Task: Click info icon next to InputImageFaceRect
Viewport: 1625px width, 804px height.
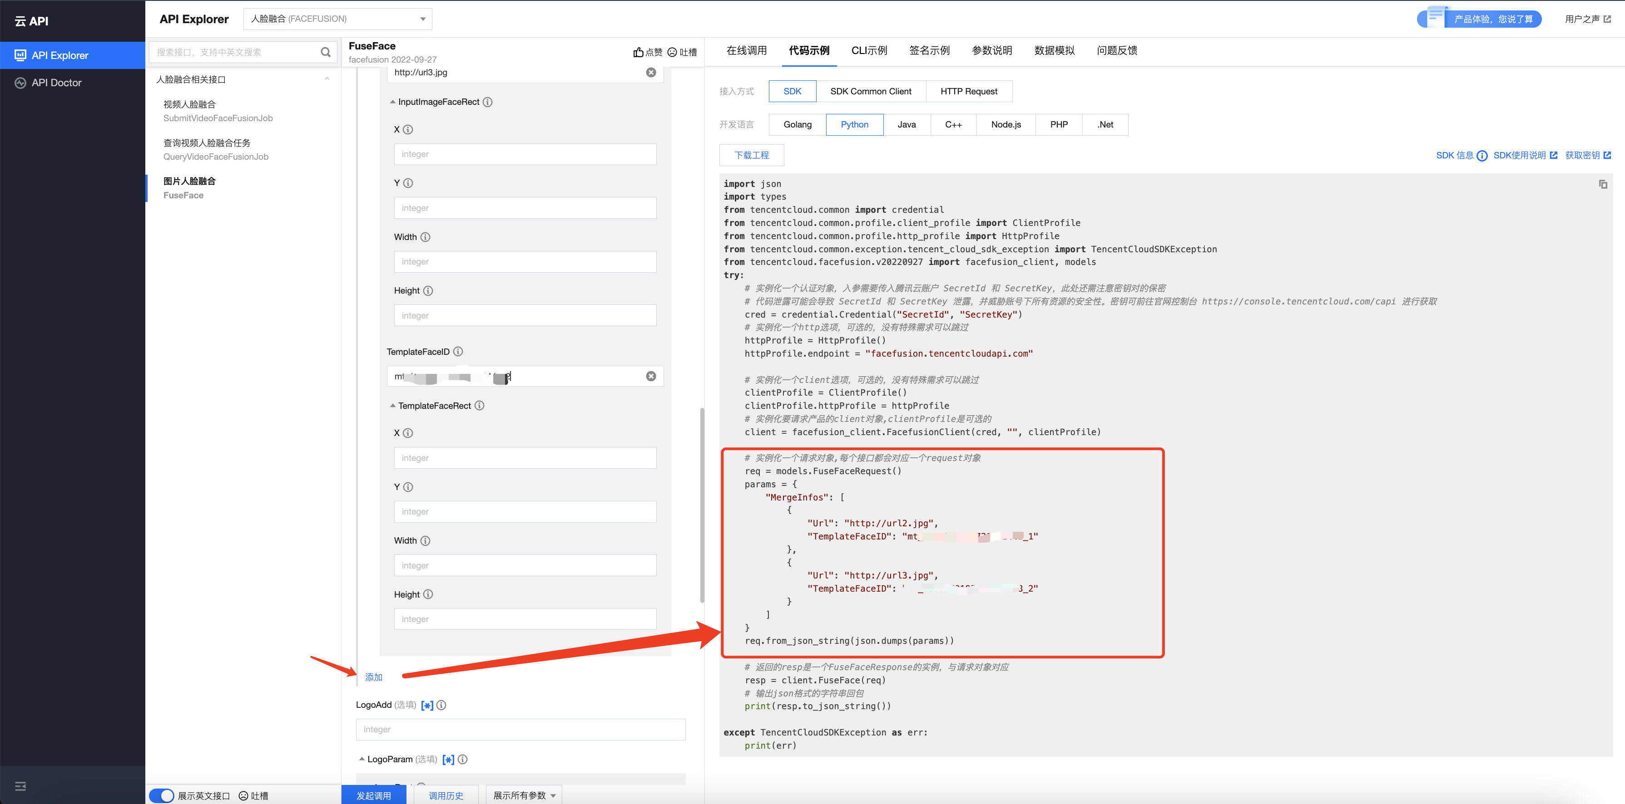Action: pyautogui.click(x=488, y=102)
